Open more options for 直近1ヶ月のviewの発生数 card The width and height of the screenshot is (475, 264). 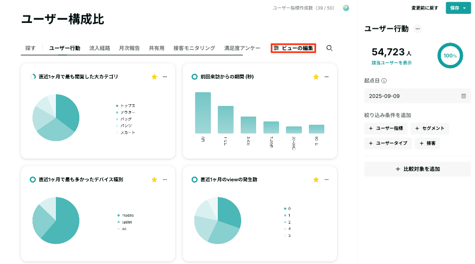[x=326, y=179]
